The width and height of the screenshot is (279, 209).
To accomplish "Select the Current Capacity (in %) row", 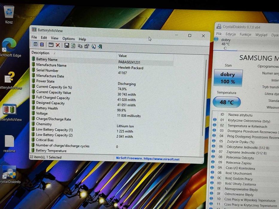I will pyautogui.click(x=102, y=87).
